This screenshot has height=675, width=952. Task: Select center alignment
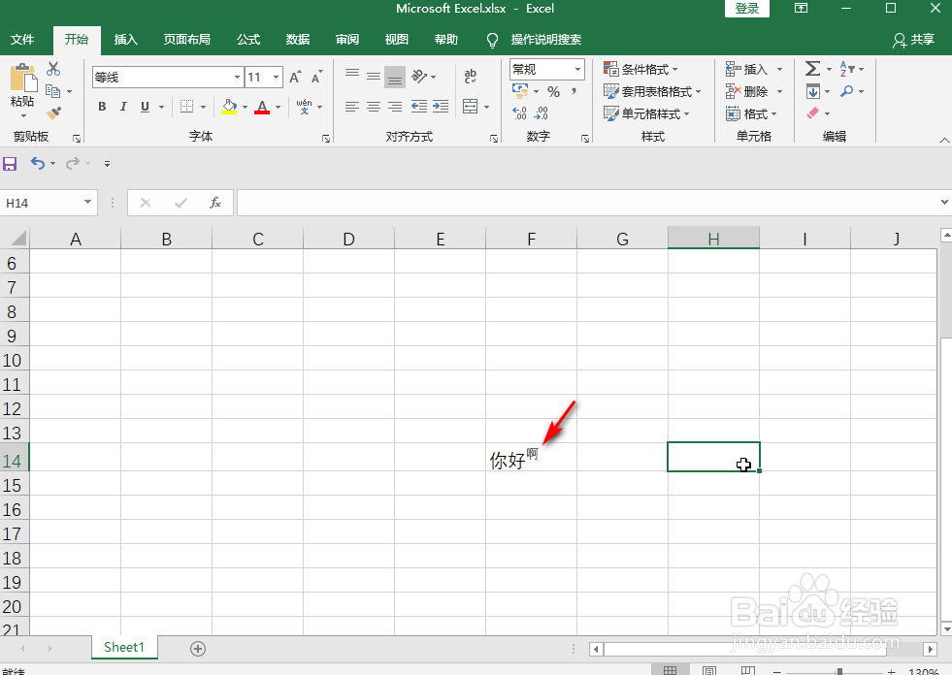(x=373, y=107)
